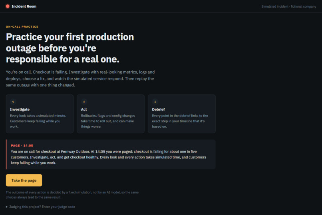
Task: Click the PAGE · 14:05 alert label
Action: point(22,145)
